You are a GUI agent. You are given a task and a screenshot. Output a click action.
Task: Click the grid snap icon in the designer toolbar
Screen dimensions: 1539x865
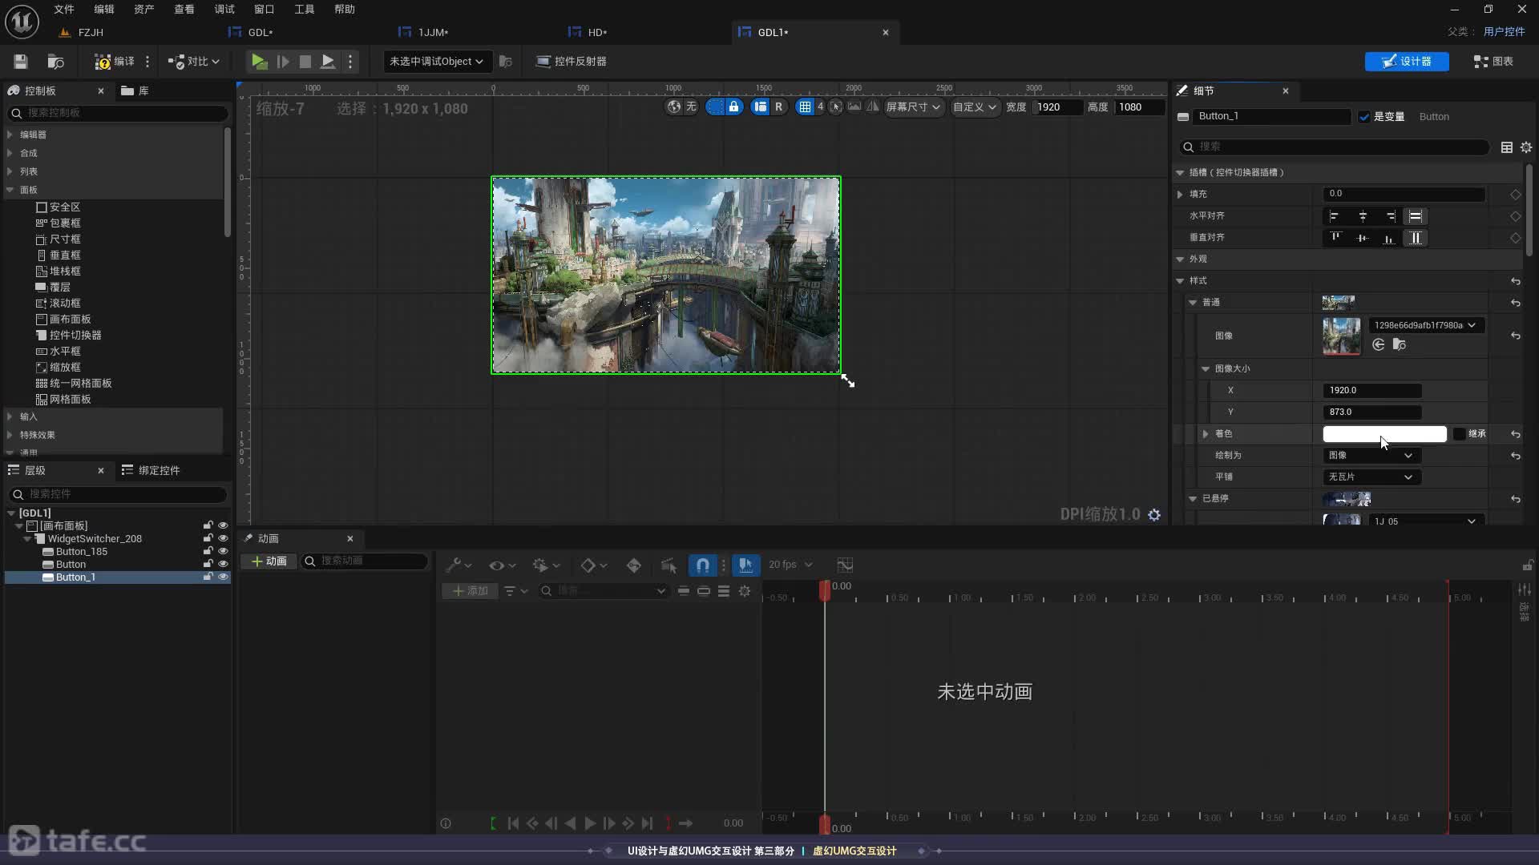point(808,107)
